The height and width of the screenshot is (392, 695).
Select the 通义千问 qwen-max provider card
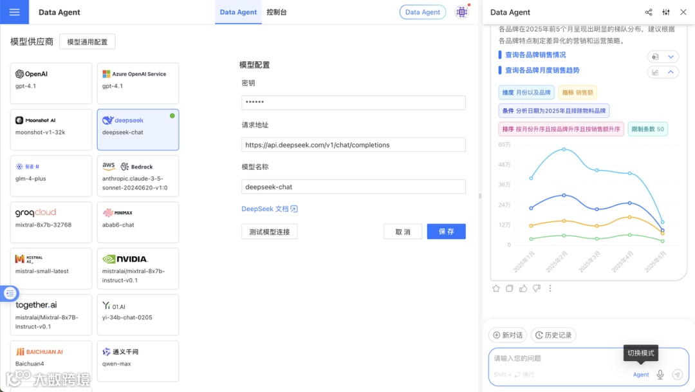tap(138, 361)
